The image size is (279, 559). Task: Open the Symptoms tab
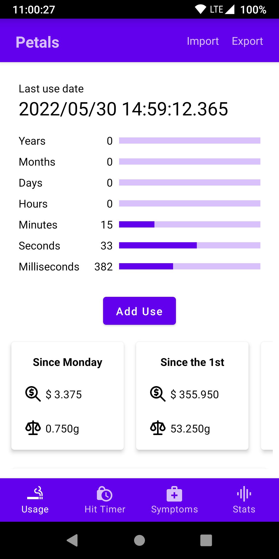[x=174, y=509]
